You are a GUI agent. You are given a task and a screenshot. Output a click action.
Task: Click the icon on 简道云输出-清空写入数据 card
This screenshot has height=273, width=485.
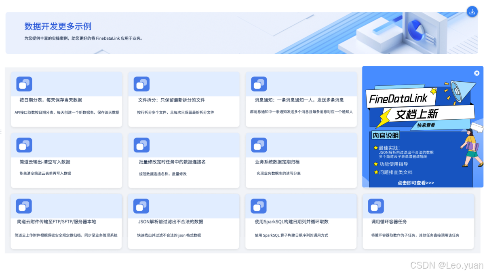coord(24,145)
